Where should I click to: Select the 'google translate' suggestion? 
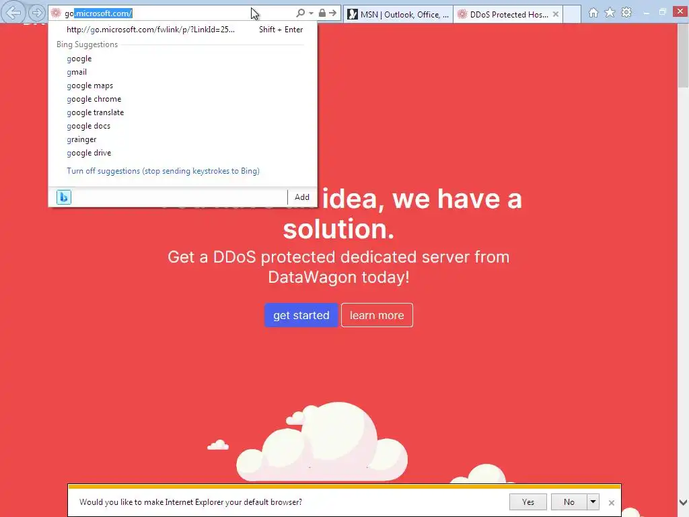tap(182, 112)
